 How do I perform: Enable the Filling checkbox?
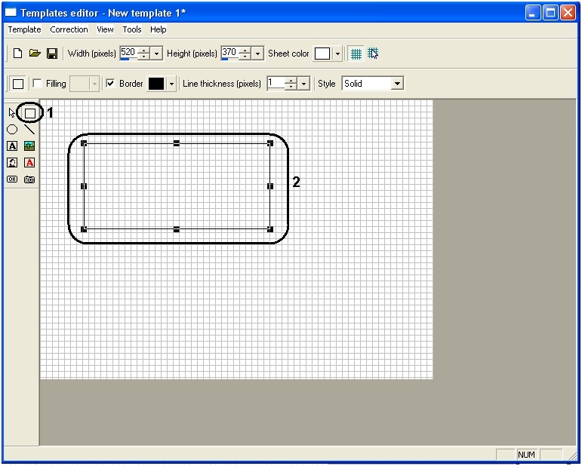tap(37, 84)
